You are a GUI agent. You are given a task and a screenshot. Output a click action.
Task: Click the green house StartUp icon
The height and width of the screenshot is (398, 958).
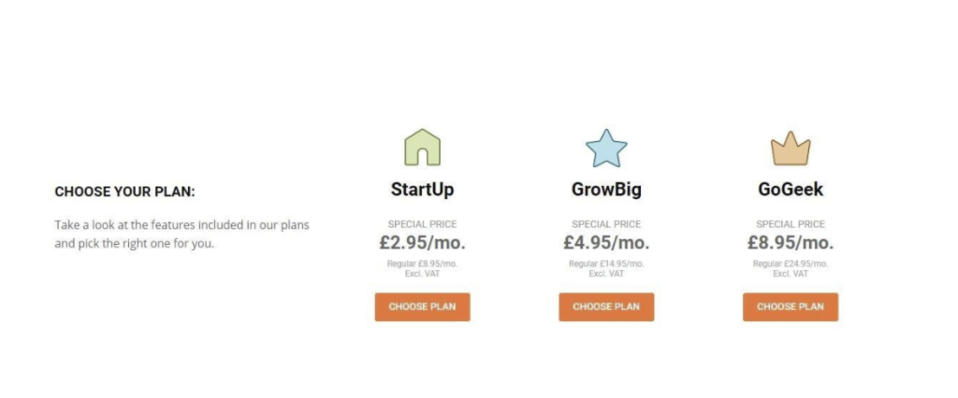[422, 147]
